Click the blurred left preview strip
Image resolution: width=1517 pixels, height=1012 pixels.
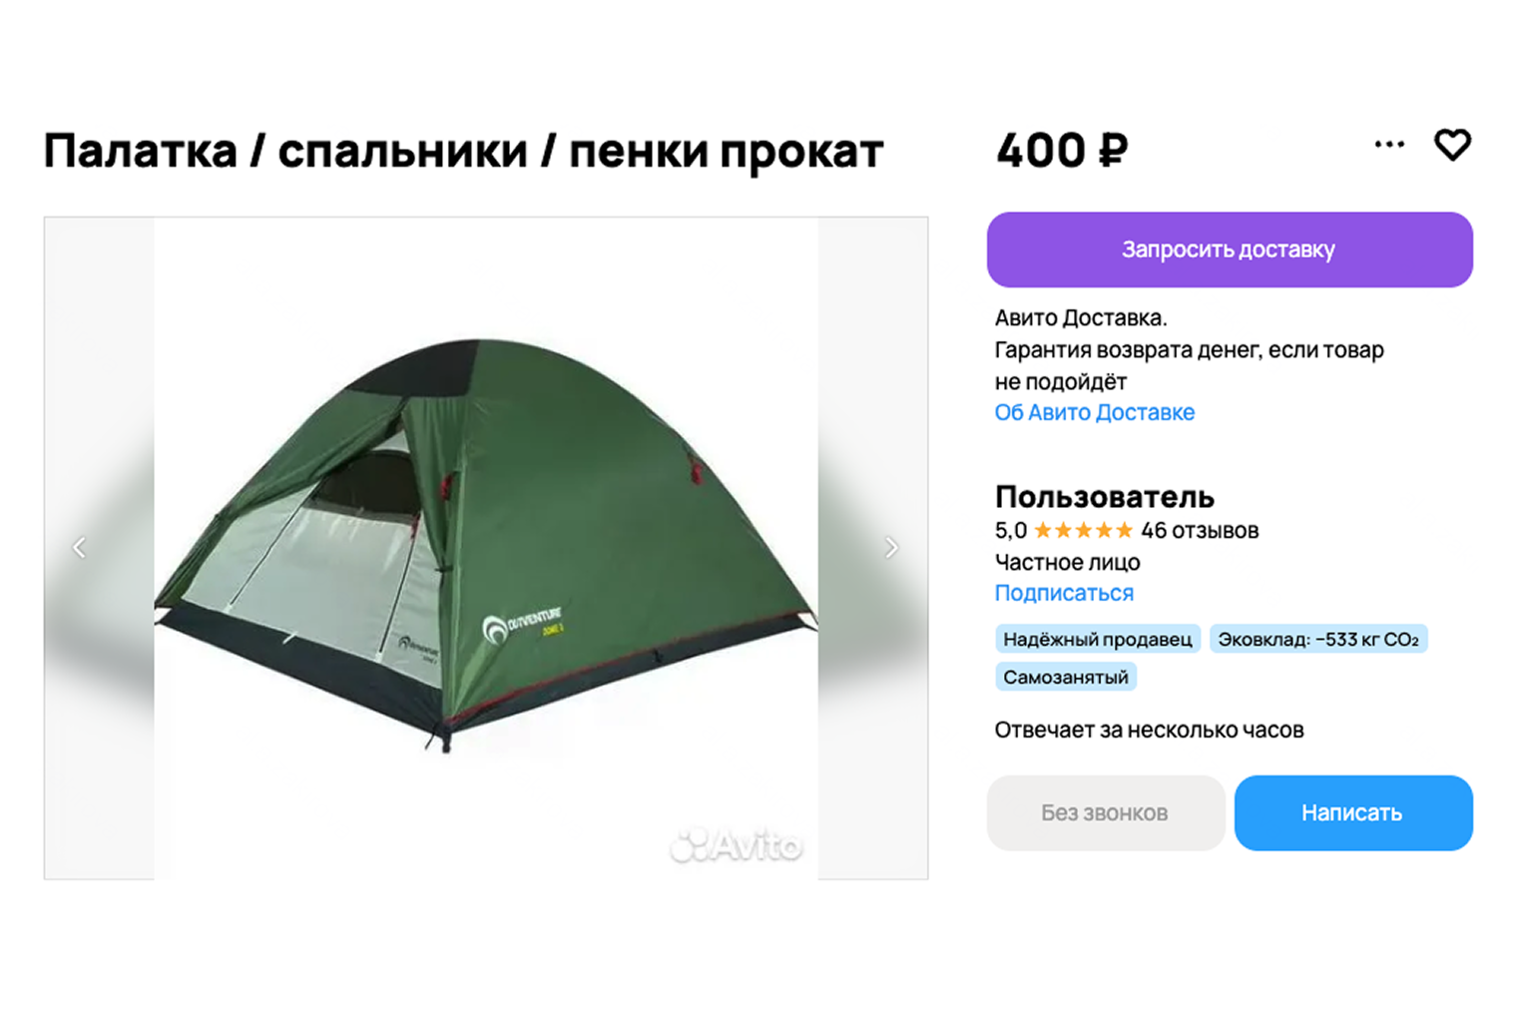(x=99, y=548)
